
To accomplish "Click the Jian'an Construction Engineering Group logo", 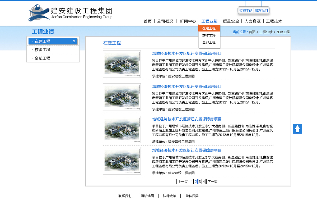I will [70, 12].
